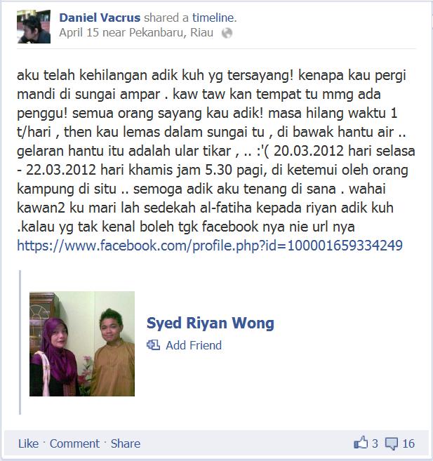Image resolution: width=433 pixels, height=461 pixels.
Task: Open the facebook.com profile.php URL
Action: pos(210,246)
